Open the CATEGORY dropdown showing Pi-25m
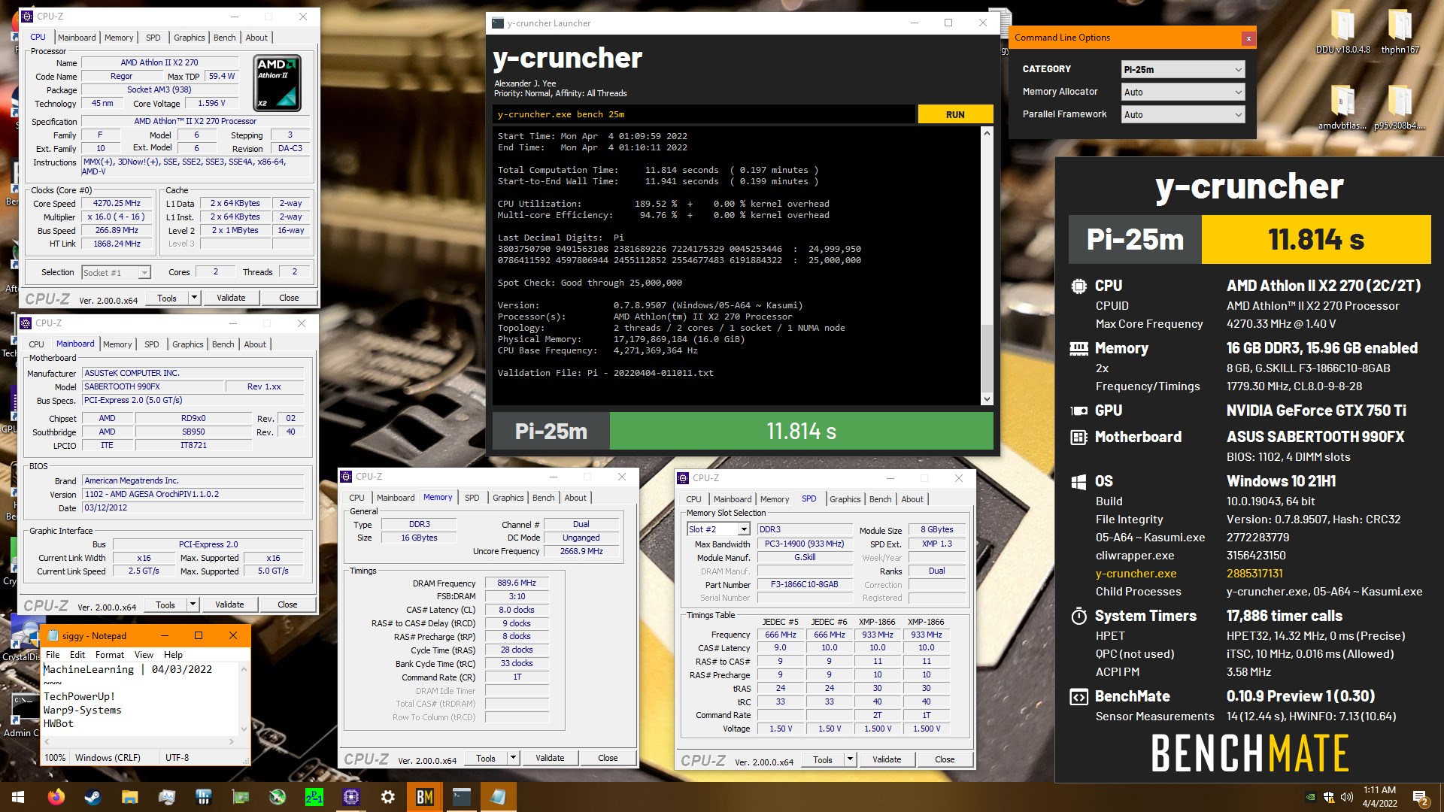Viewport: 1444px width, 812px height. 1183,69
